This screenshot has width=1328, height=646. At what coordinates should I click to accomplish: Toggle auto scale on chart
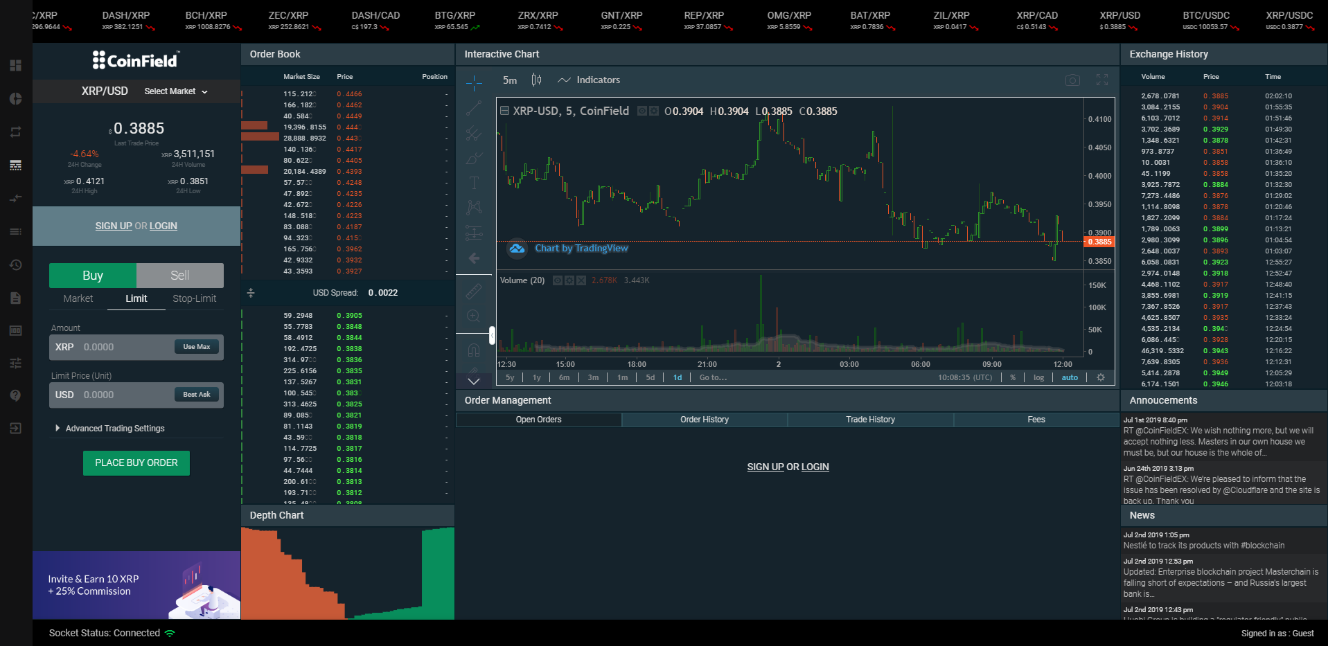click(x=1070, y=377)
